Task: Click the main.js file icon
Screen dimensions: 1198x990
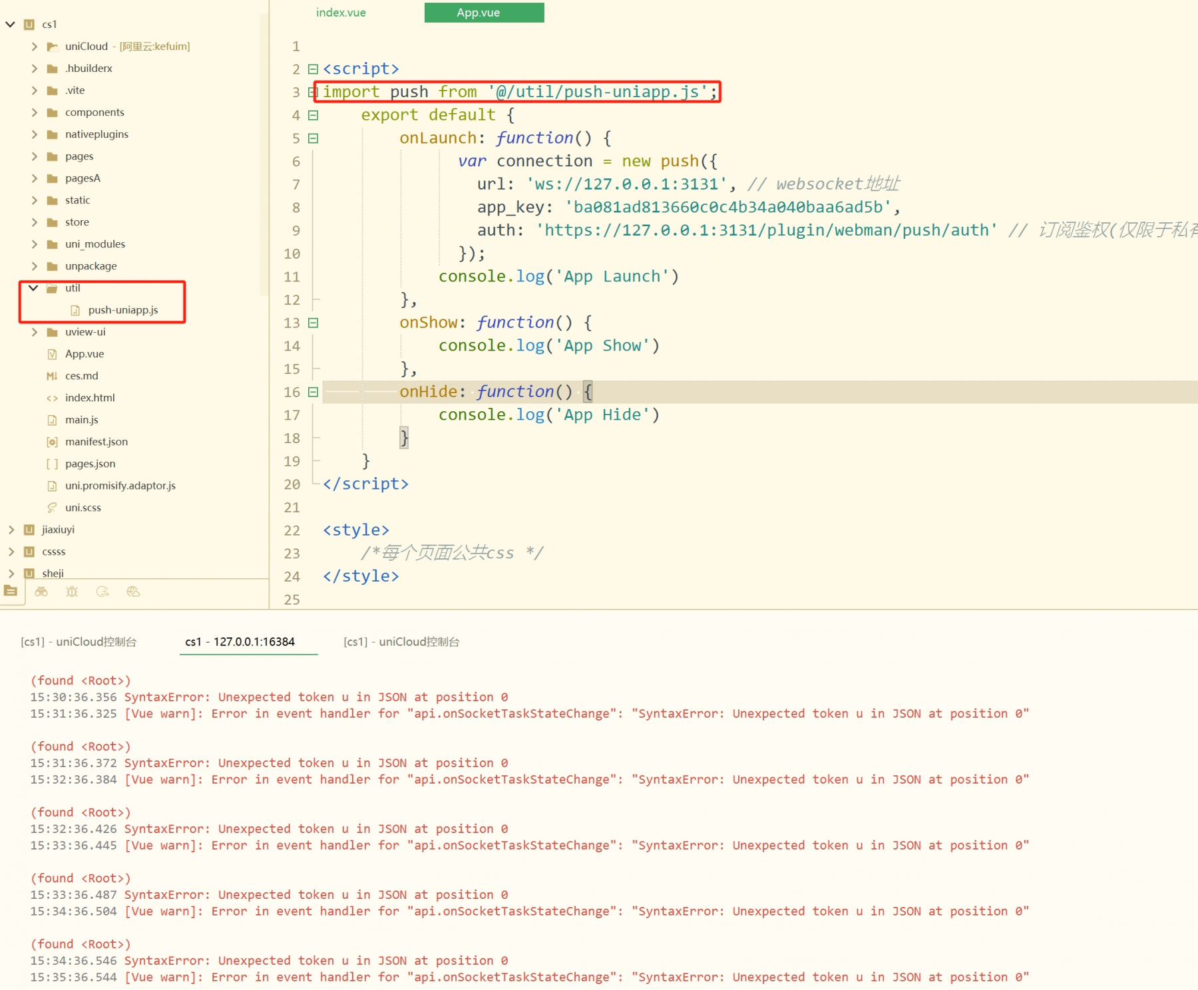Action: 52,420
